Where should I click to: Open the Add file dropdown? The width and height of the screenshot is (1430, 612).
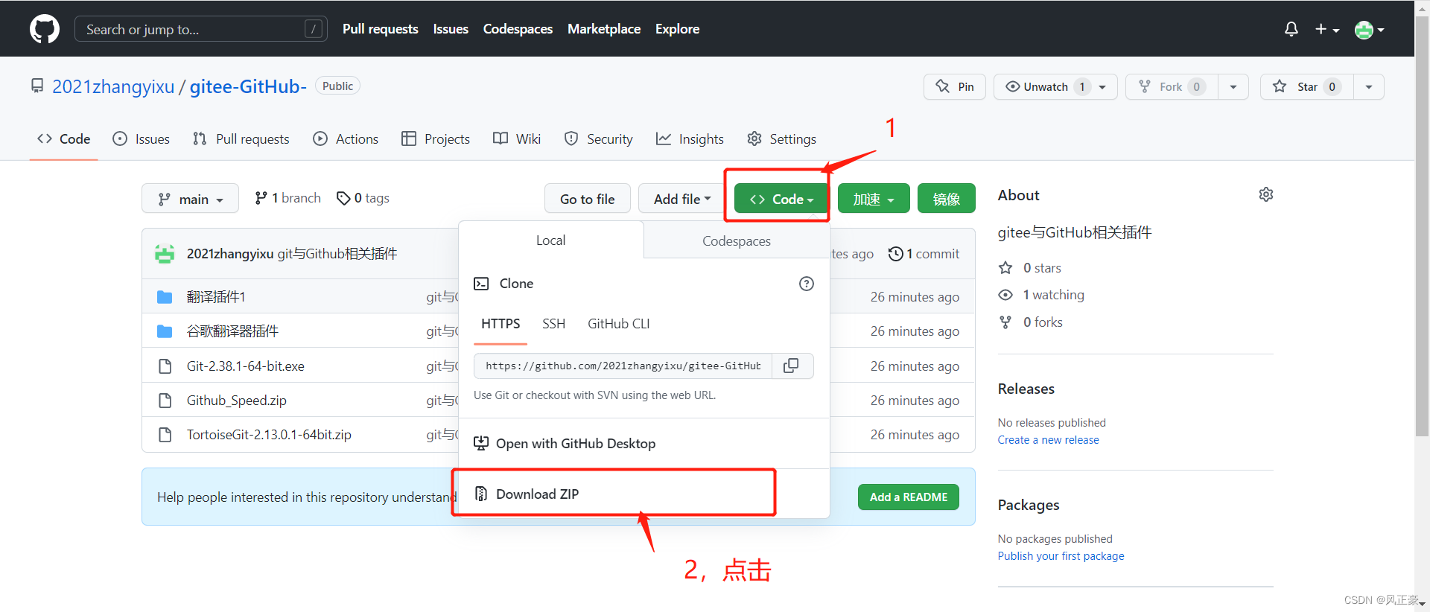[682, 199]
